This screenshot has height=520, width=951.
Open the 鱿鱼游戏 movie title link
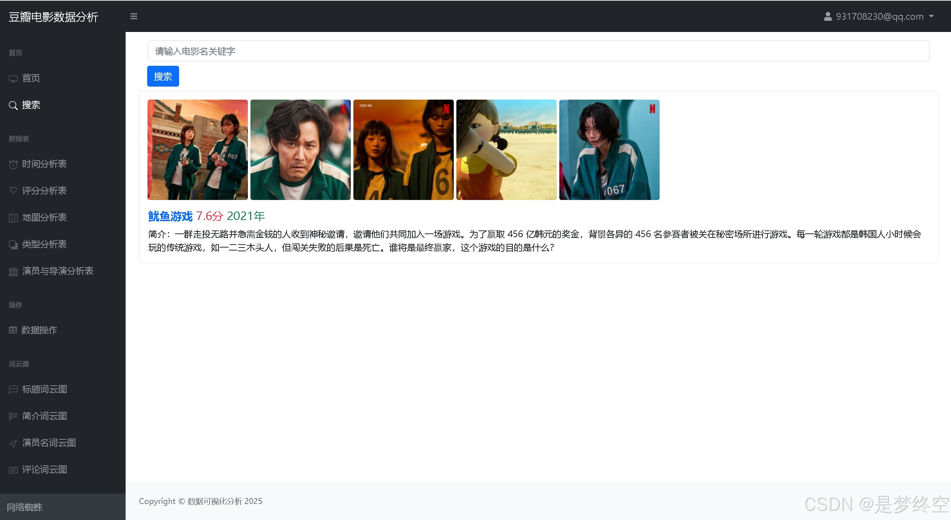click(x=170, y=216)
